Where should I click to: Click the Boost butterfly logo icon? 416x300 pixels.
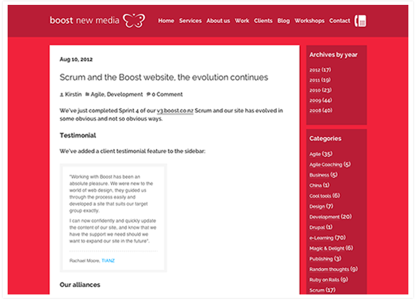134,20
